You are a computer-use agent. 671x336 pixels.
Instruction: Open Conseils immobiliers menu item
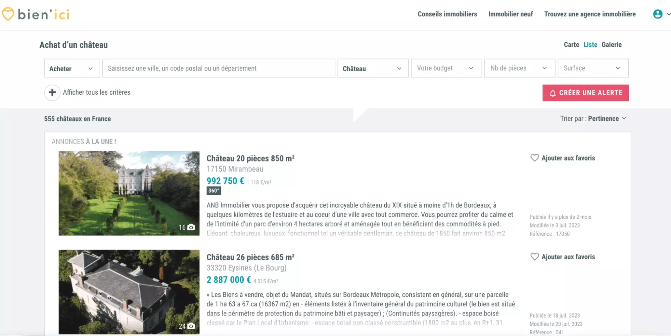[447, 14]
